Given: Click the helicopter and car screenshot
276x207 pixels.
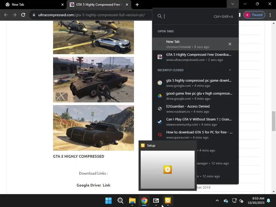Looking at the screenshot, I should pyautogui.click(x=94, y=37).
